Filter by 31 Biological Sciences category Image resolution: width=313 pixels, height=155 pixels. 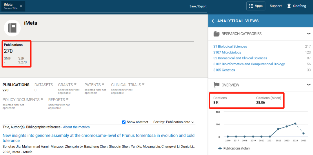point(230,47)
